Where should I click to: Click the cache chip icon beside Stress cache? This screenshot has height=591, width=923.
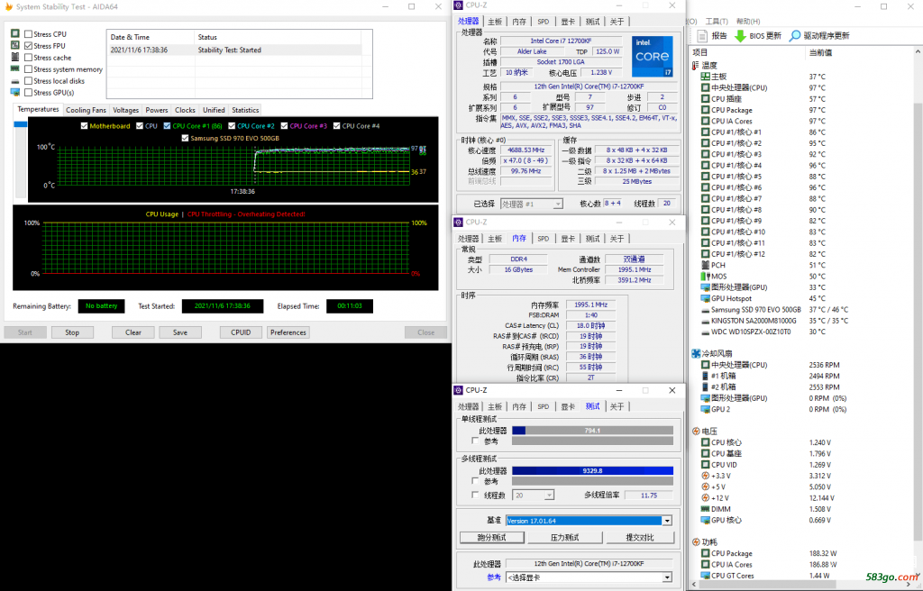[x=15, y=57]
